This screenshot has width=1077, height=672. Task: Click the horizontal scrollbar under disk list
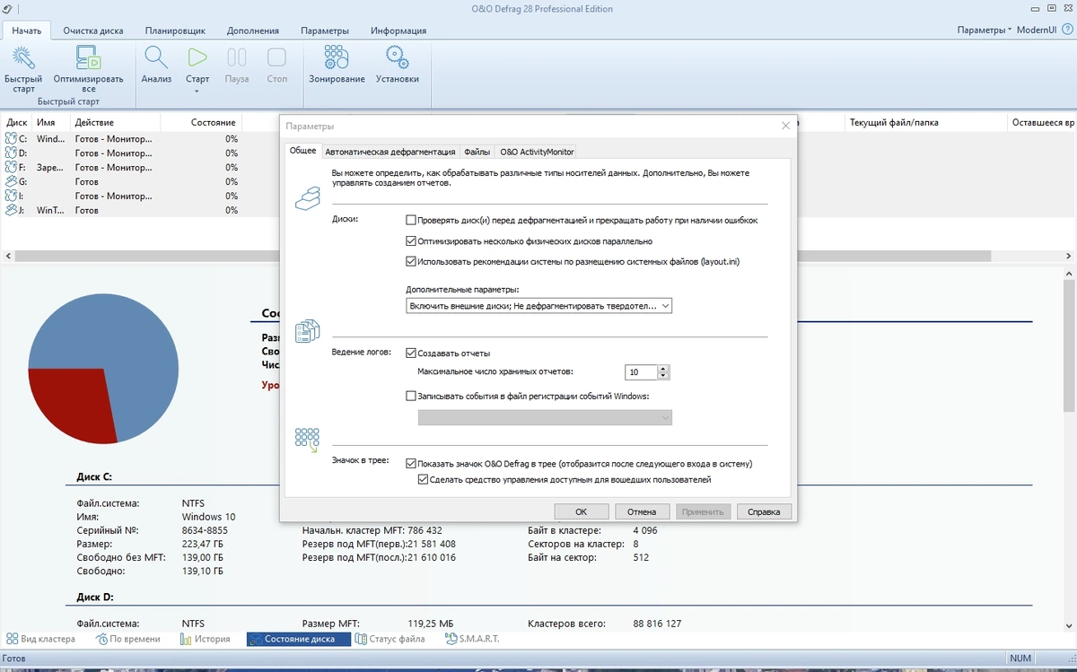click(x=503, y=257)
